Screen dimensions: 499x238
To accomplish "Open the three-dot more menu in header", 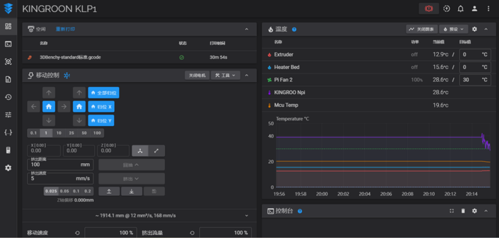I will click(x=488, y=9).
